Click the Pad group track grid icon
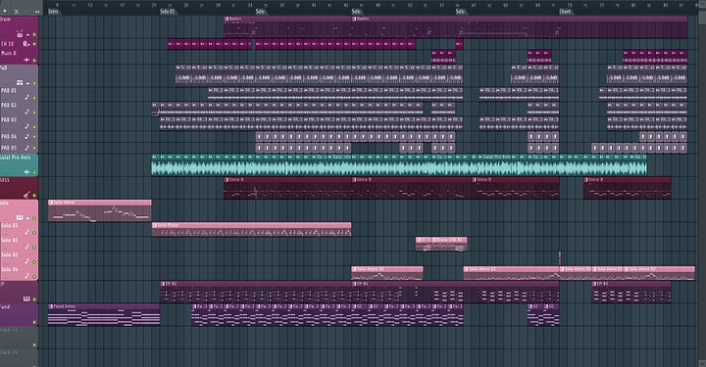The width and height of the screenshot is (706, 367). pos(20,82)
